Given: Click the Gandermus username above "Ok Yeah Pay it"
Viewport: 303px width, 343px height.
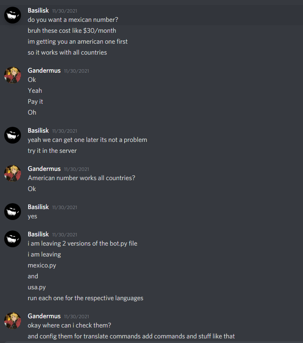Looking at the screenshot, I should coord(44,71).
